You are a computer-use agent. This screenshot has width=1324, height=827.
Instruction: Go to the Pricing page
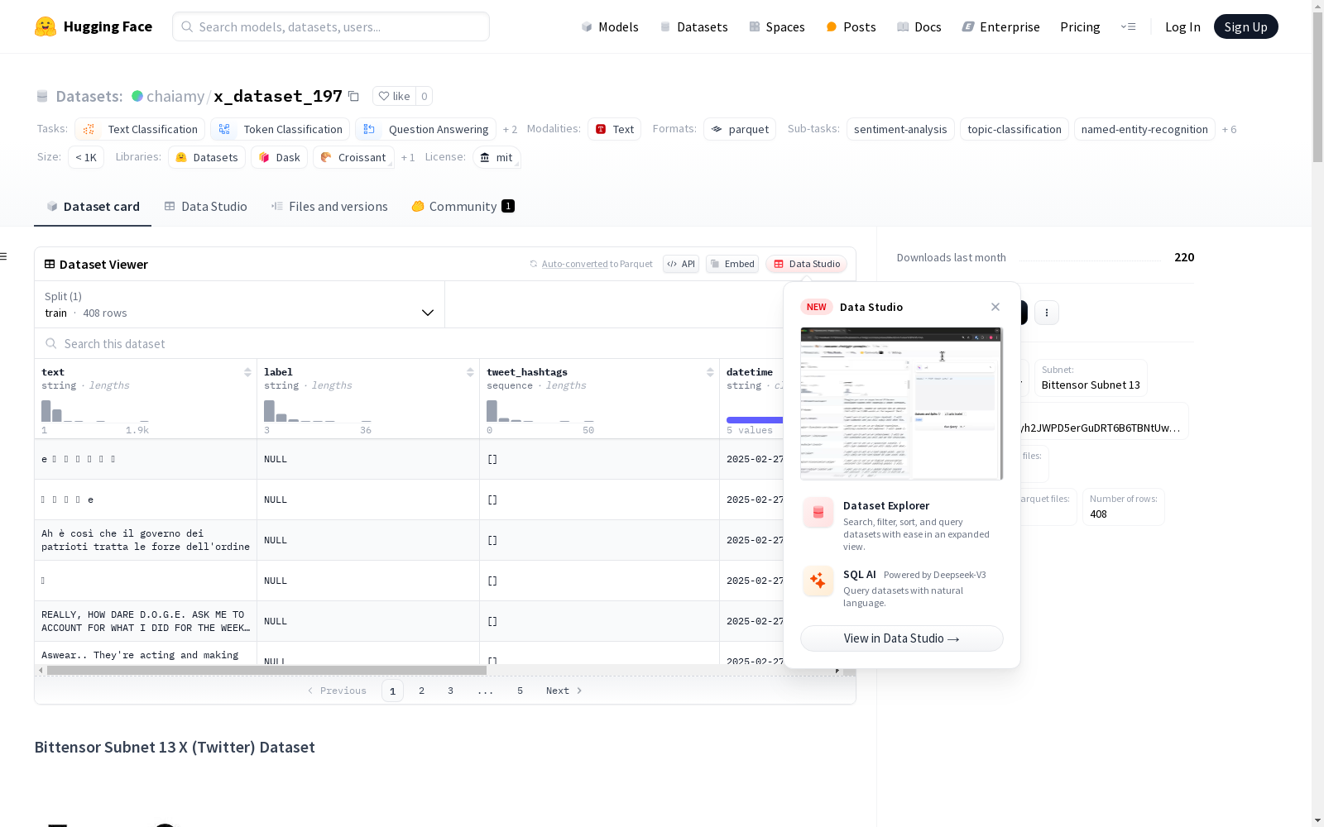(x=1080, y=26)
